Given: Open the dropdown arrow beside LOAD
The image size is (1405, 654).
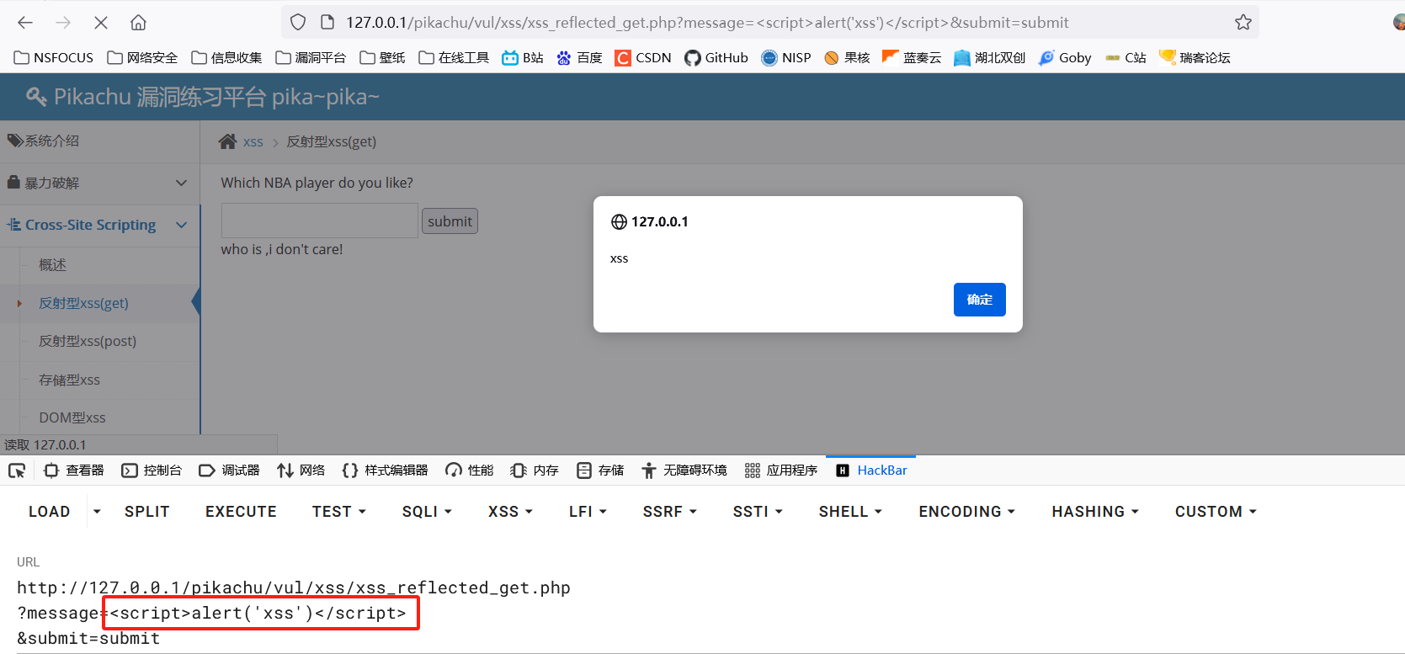Looking at the screenshot, I should tap(97, 512).
